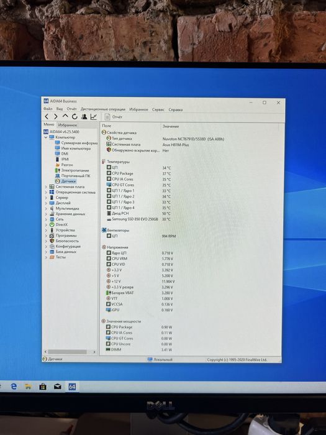The image size is (326, 435).
Task: Click the Конфигурация icon in tree
Action: [x=52, y=246]
